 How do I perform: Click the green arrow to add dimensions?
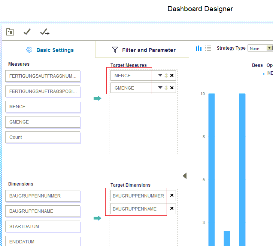(x=97, y=218)
